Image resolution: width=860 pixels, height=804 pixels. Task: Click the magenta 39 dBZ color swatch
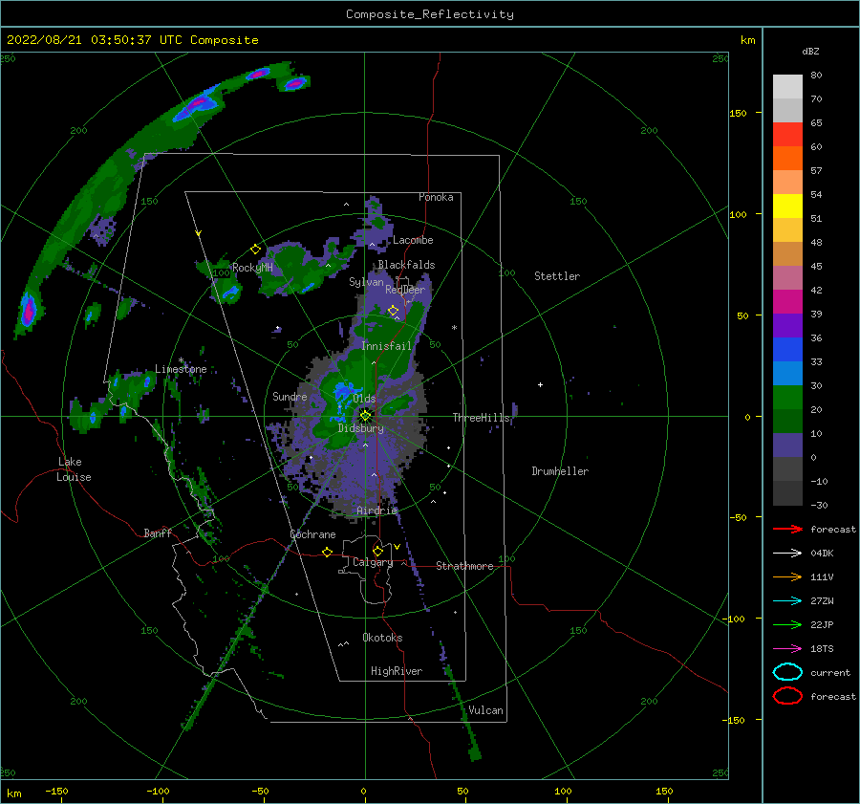point(787,301)
